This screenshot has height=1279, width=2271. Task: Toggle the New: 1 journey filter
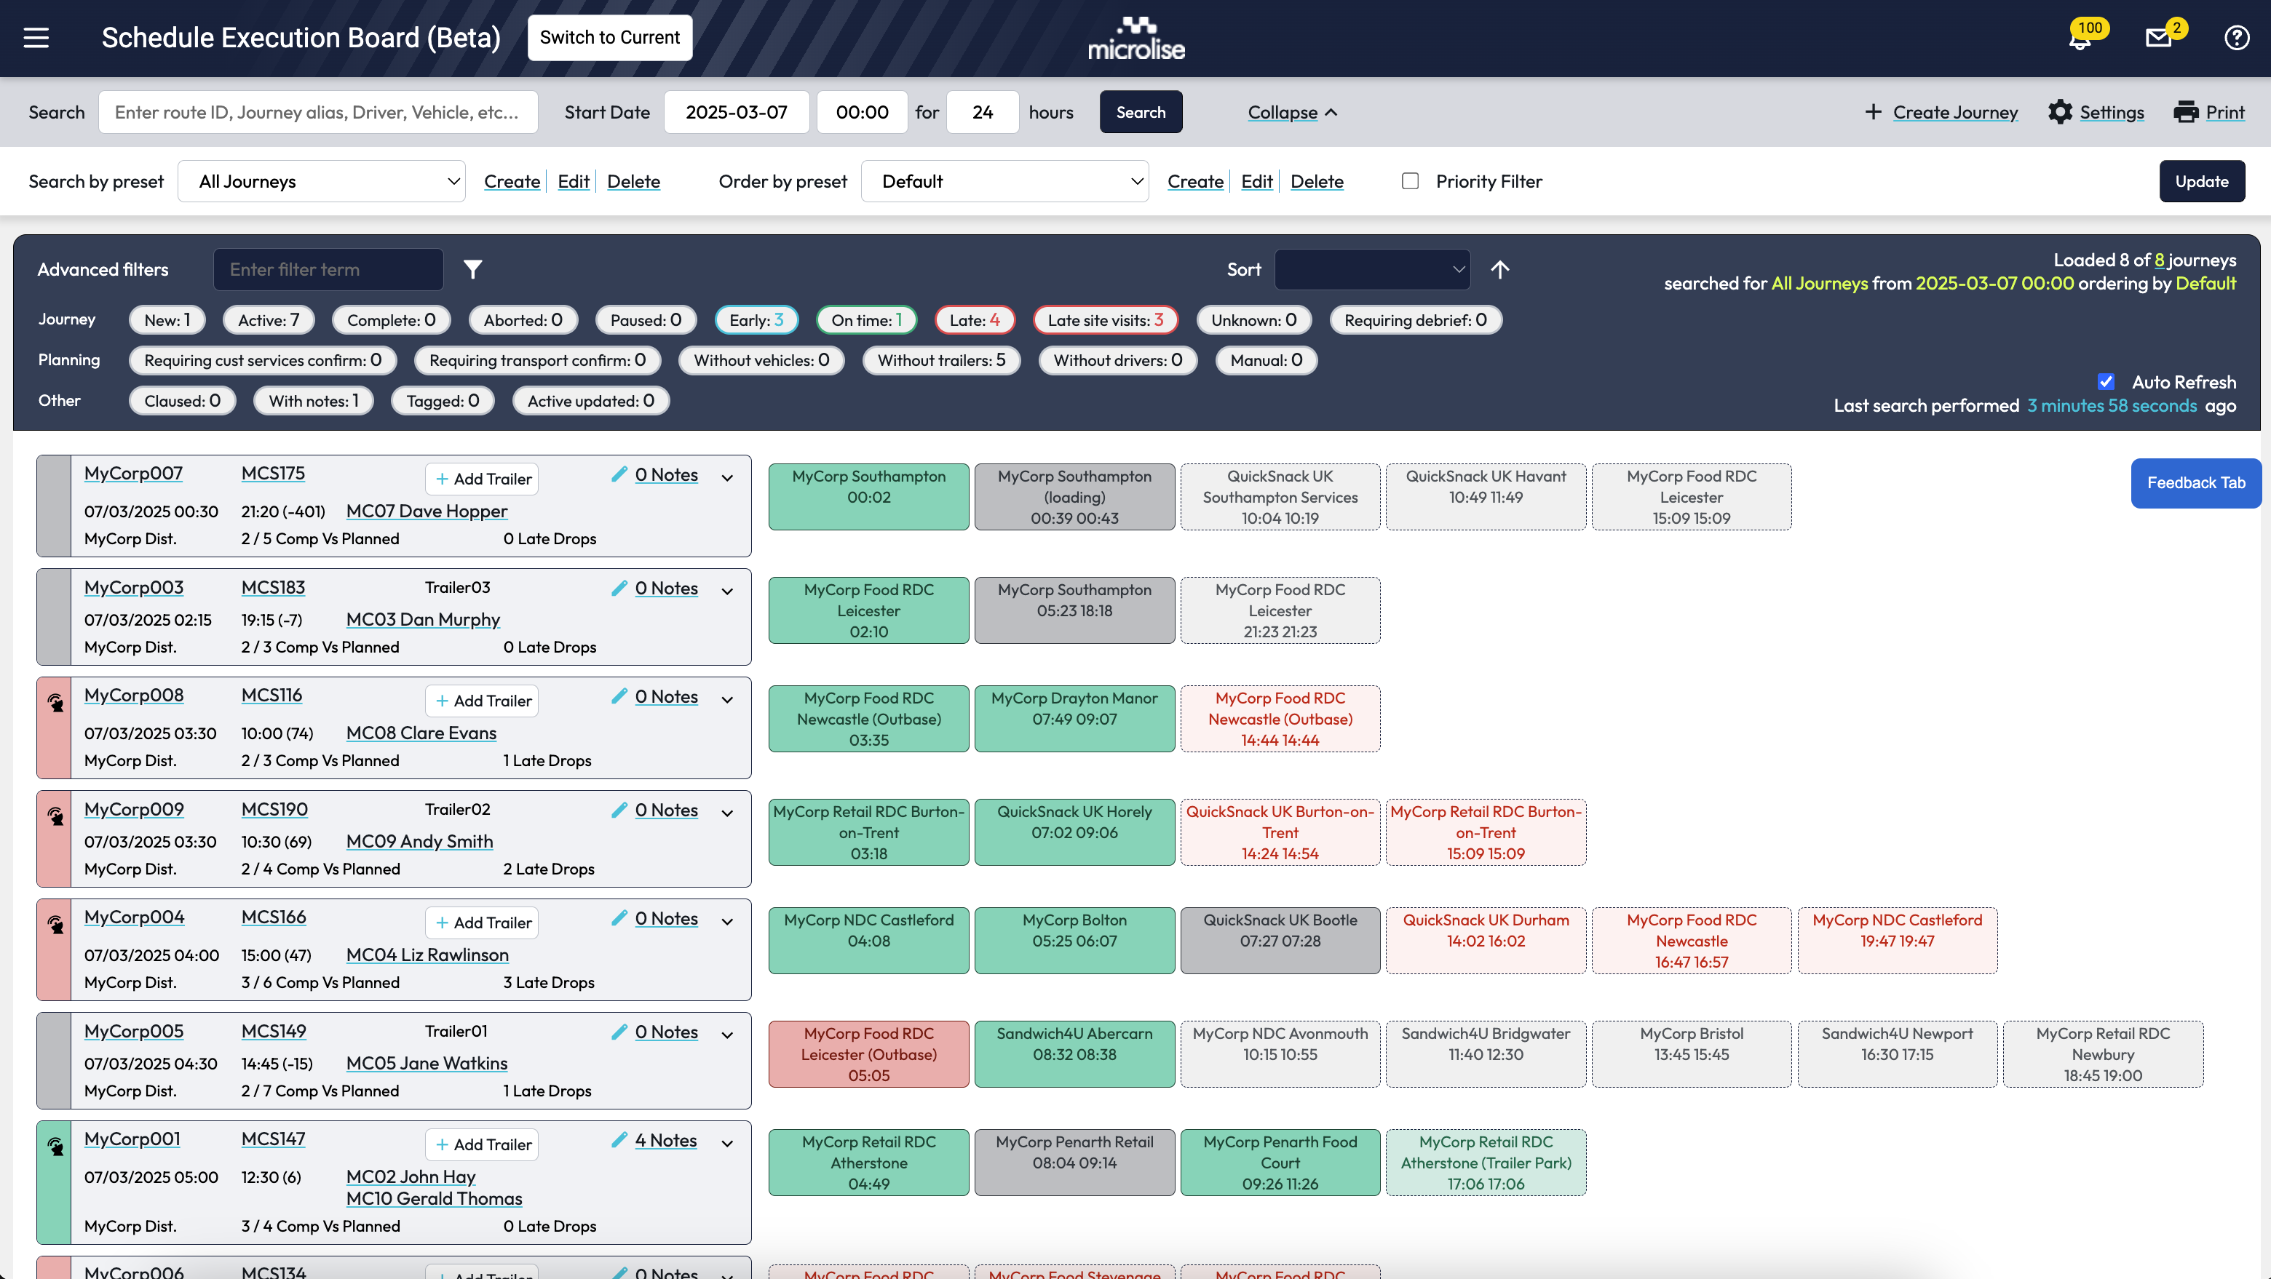click(x=167, y=320)
